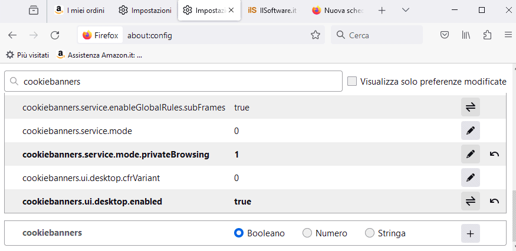516x251 pixels.
Task: Minimize the Firefox window
Action: click(455, 10)
